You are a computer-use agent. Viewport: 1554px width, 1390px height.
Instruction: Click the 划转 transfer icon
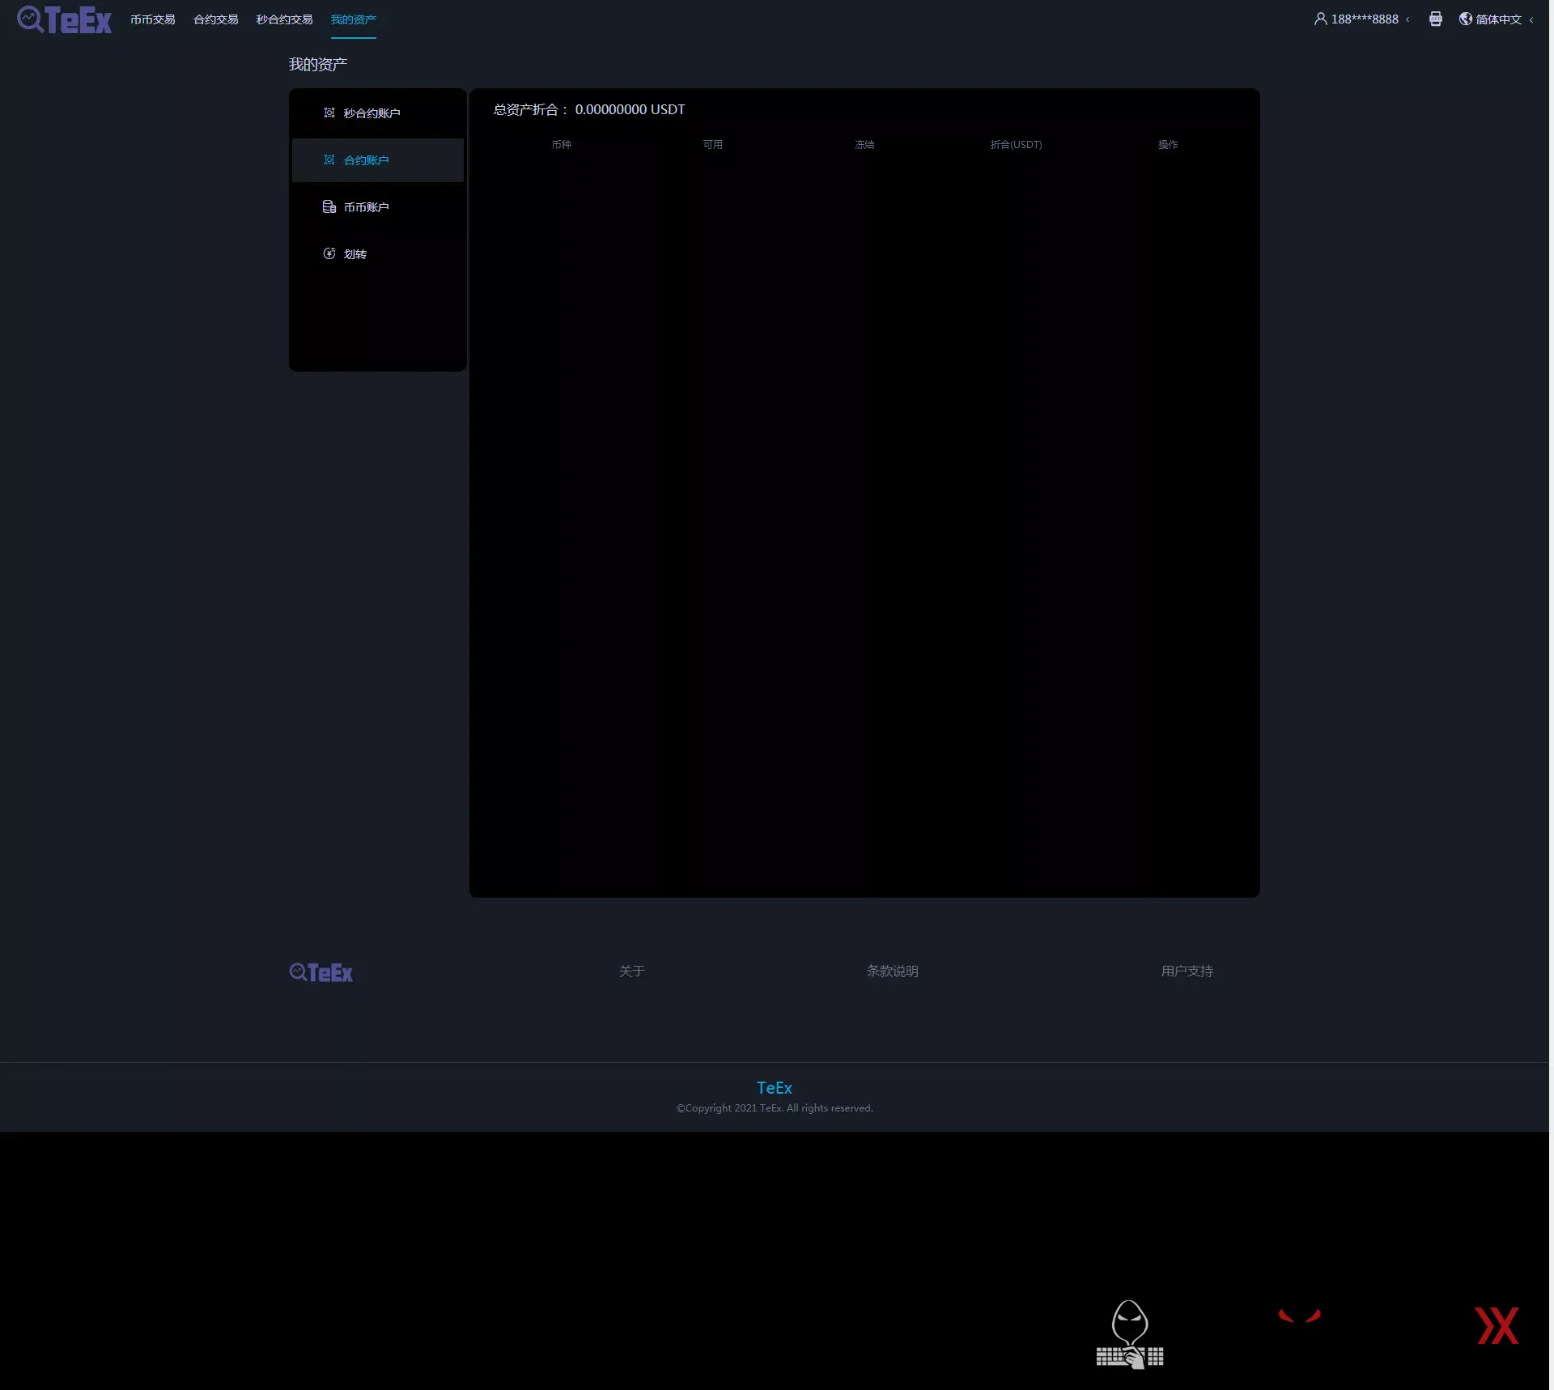(x=329, y=254)
